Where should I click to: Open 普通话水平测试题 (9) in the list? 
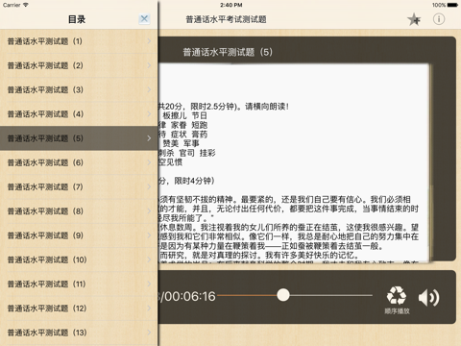point(79,235)
